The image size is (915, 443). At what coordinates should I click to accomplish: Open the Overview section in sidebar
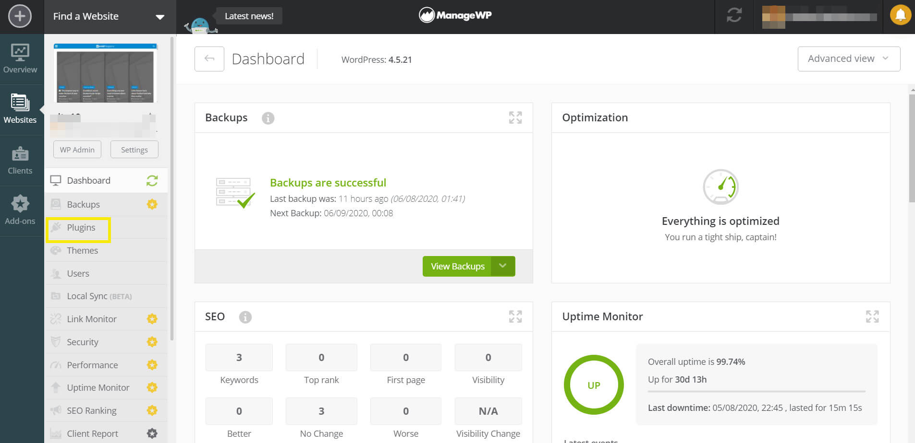click(x=20, y=59)
